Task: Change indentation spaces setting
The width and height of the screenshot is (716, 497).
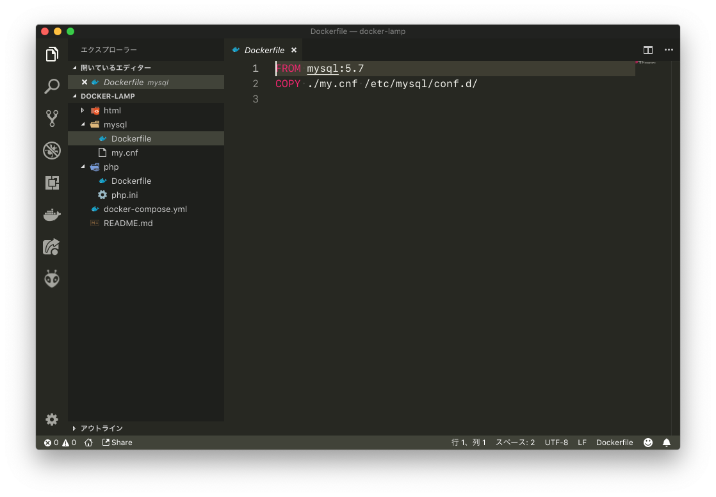Action: [515, 442]
